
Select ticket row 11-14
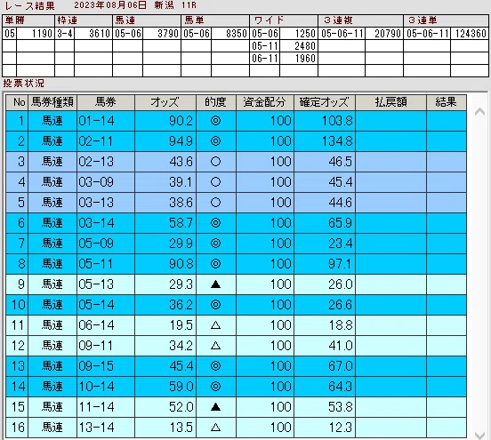tap(236, 407)
